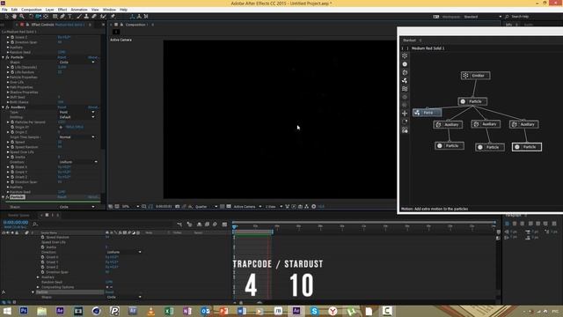563x317 pixels.
Task: Toggle the Particle effect fx switch
Action: coord(7,57)
